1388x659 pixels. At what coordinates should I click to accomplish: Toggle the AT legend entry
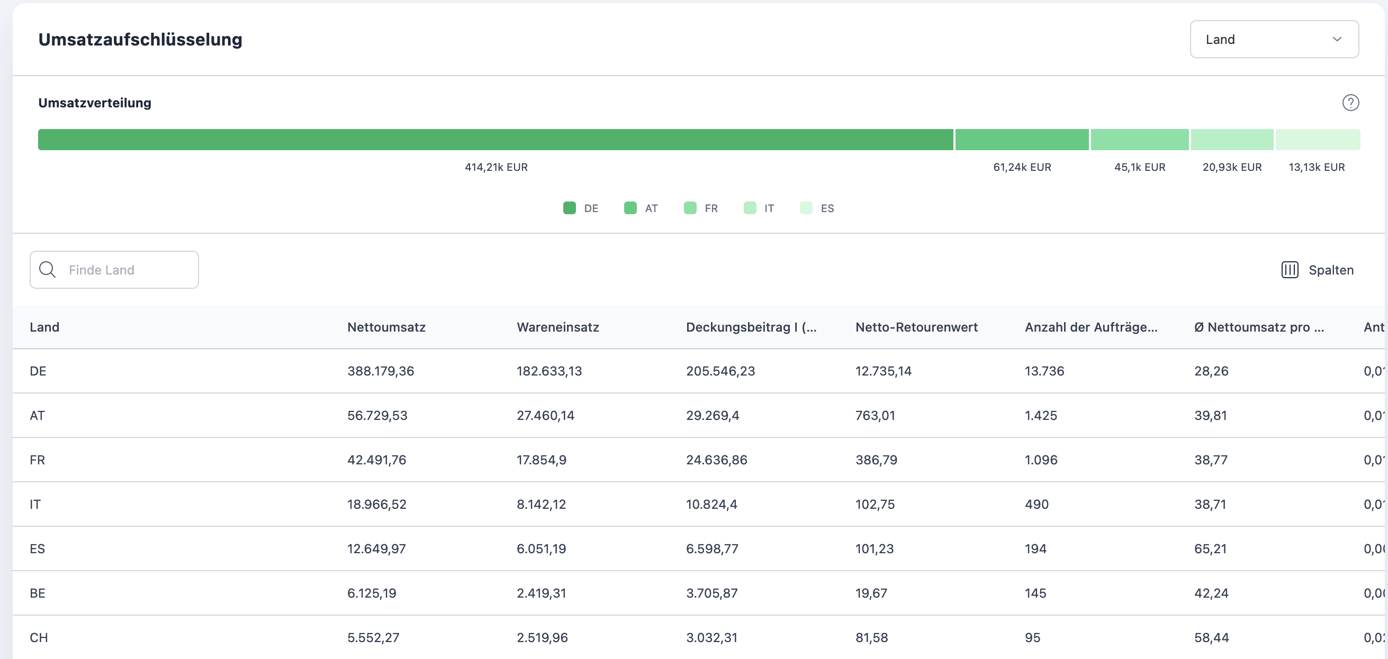pos(651,208)
